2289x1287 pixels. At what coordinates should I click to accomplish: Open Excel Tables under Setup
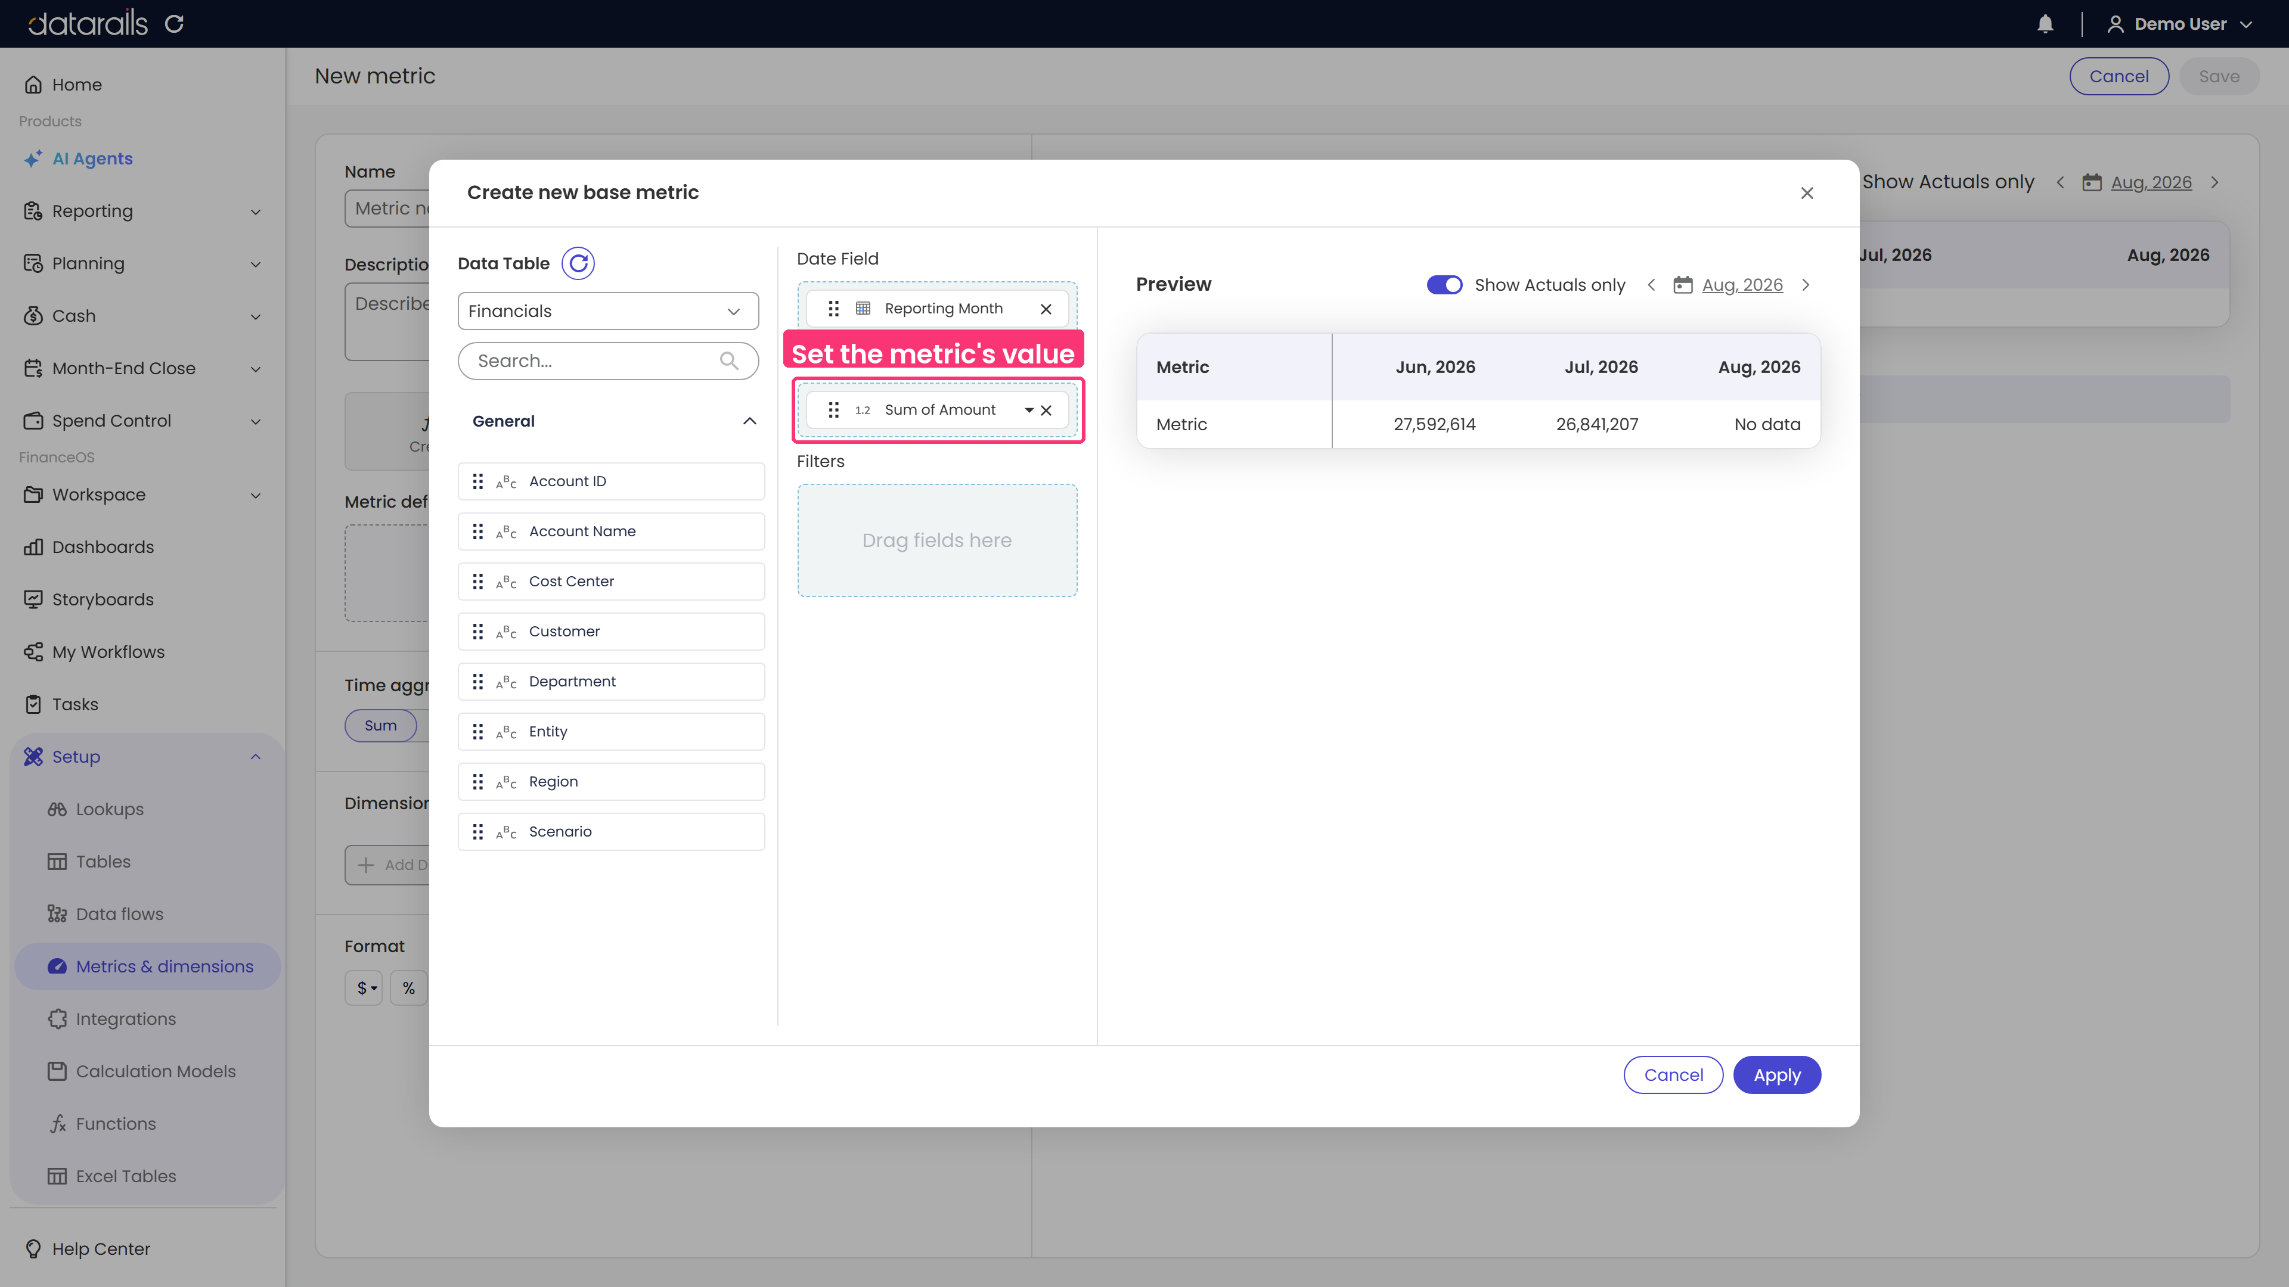click(x=125, y=1176)
